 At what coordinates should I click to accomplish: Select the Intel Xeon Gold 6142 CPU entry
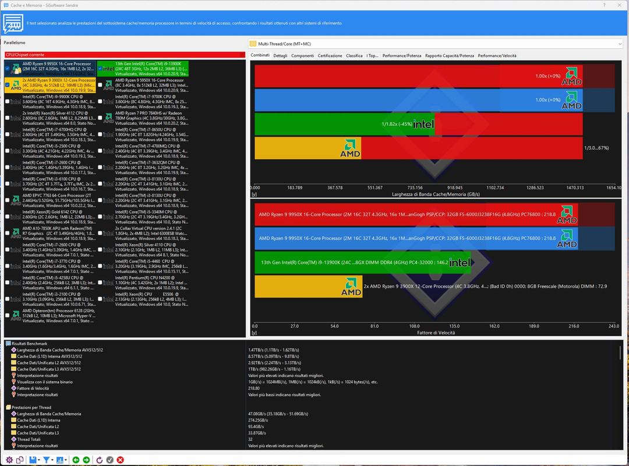coord(50,217)
